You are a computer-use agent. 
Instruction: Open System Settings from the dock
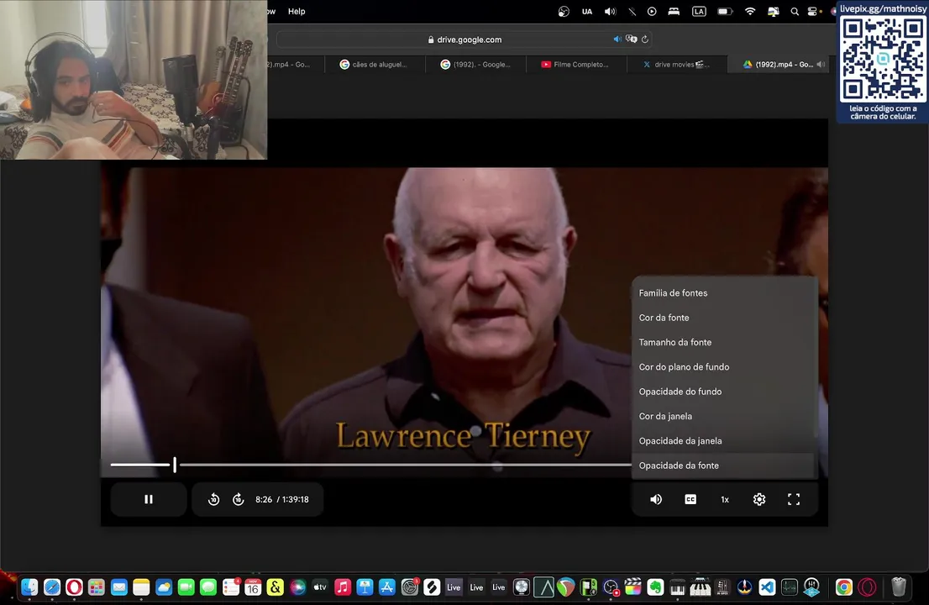409,587
